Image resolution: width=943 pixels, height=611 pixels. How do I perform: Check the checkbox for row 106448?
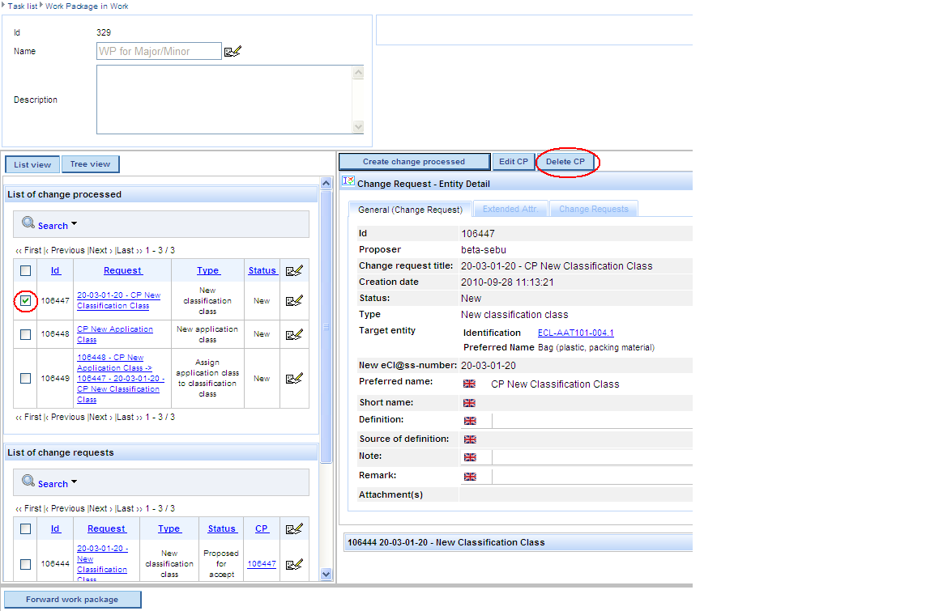coord(26,334)
